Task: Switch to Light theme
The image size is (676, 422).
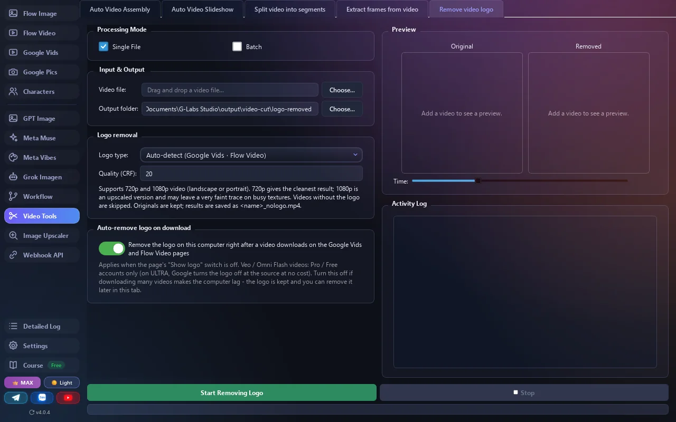Action: [x=62, y=383]
